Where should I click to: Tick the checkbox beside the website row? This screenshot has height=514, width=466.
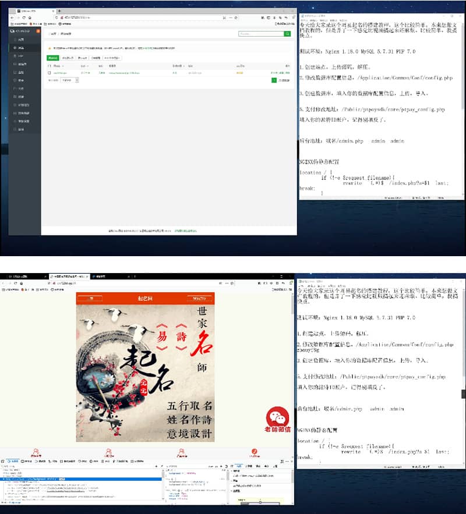50,73
